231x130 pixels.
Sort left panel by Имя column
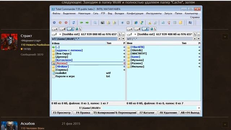pyautogui.click(x=79, y=43)
